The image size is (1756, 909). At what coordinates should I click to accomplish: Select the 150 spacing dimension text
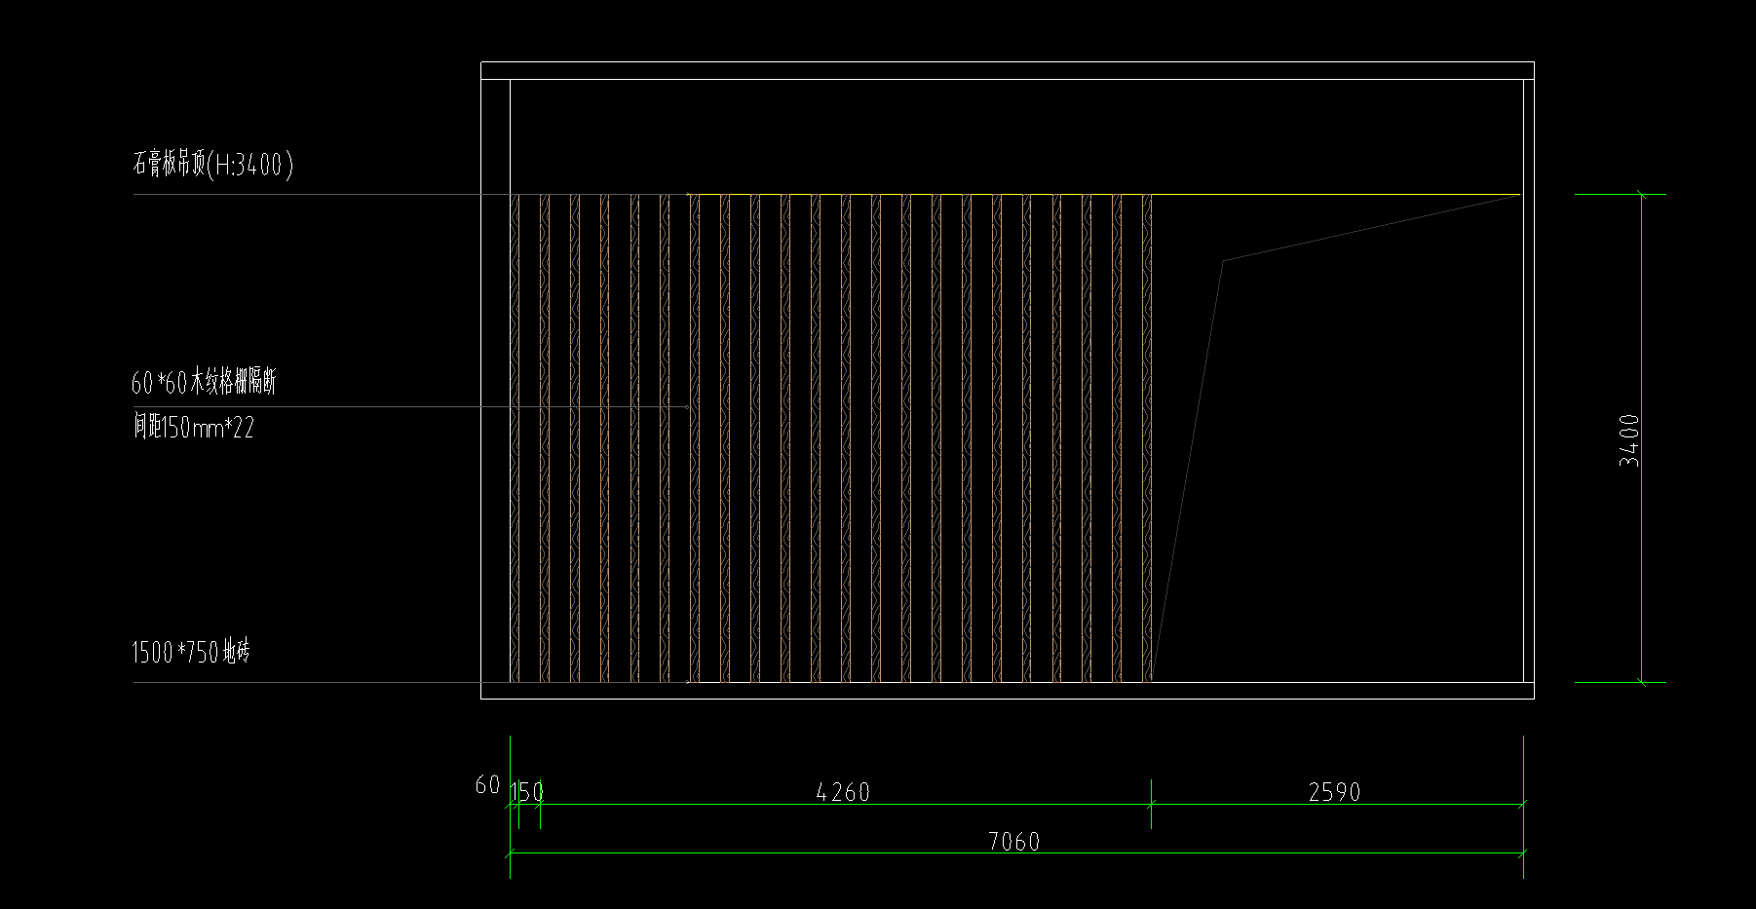point(527,792)
